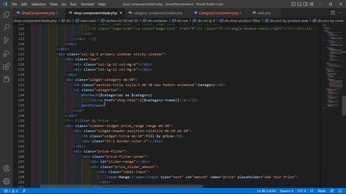Image resolution: width=346 pixels, height=194 pixels.
Task: Open the Explorer view in activity bar
Action: tap(6, 15)
